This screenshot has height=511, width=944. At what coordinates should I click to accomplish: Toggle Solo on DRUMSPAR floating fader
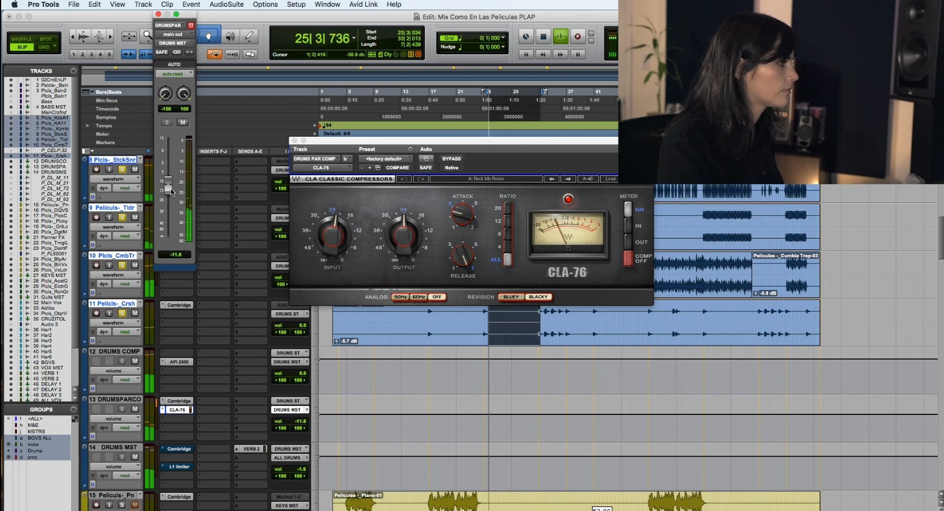[x=167, y=122]
